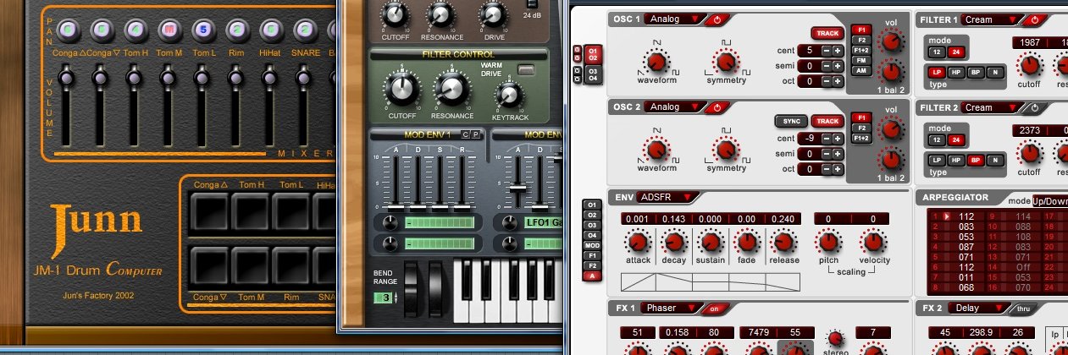Click Mod Env 1 attack slider
1068x355 pixels.
point(396,208)
